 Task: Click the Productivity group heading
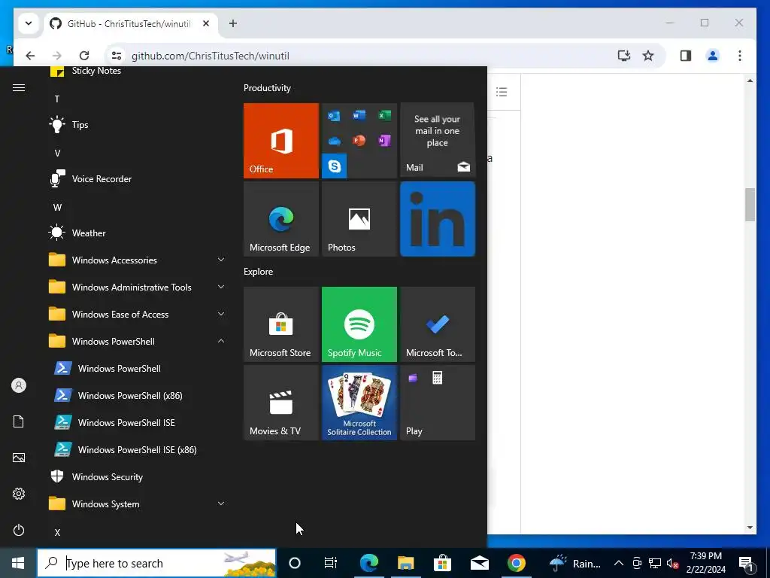coord(267,88)
